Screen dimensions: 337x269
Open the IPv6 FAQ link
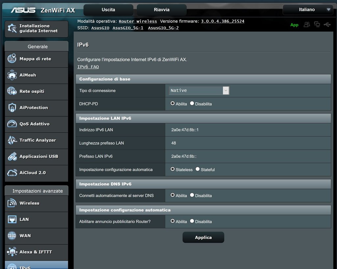coord(88,67)
